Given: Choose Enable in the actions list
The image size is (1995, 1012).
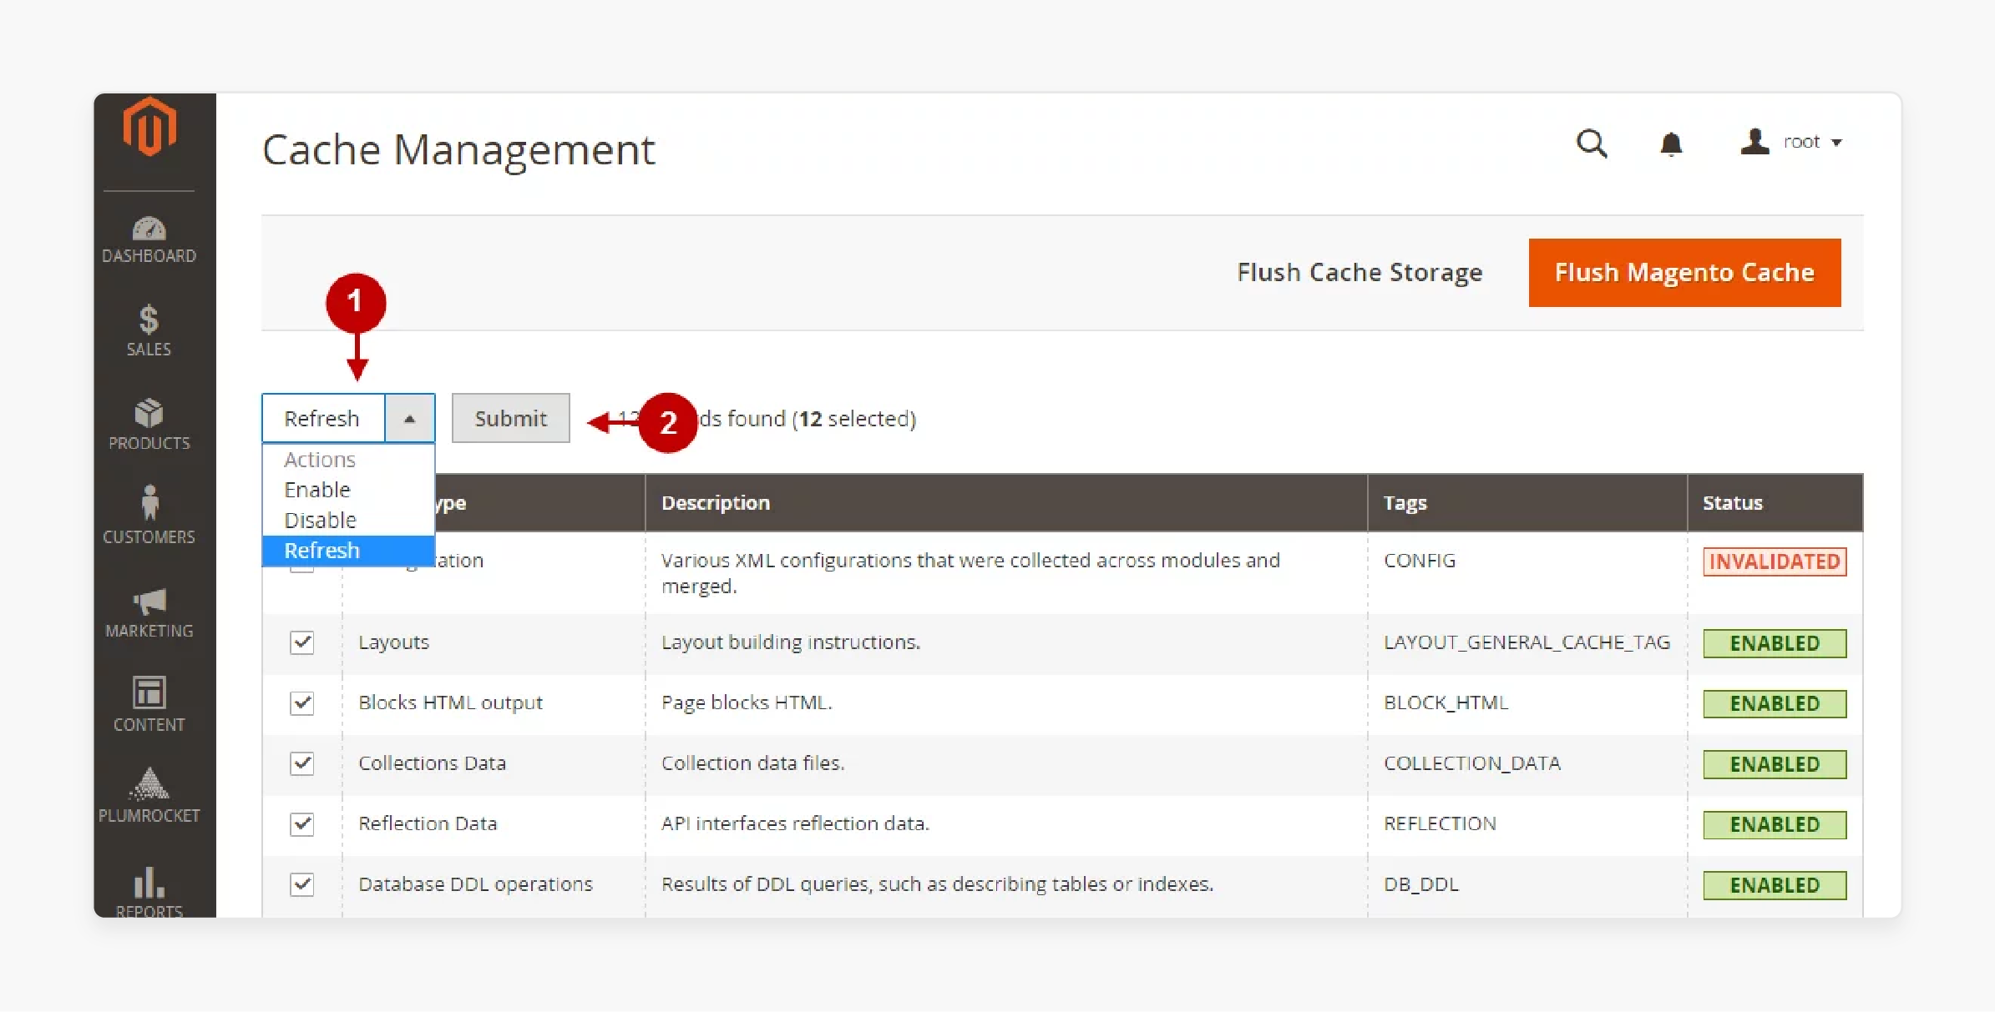Looking at the screenshot, I should 348,490.
